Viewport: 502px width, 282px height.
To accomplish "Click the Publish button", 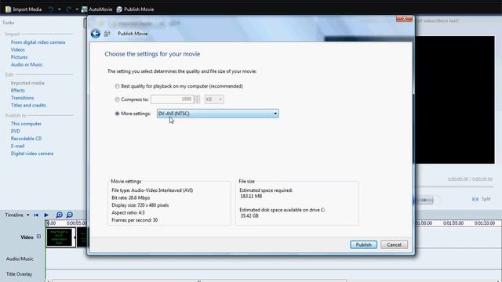I will (x=363, y=244).
